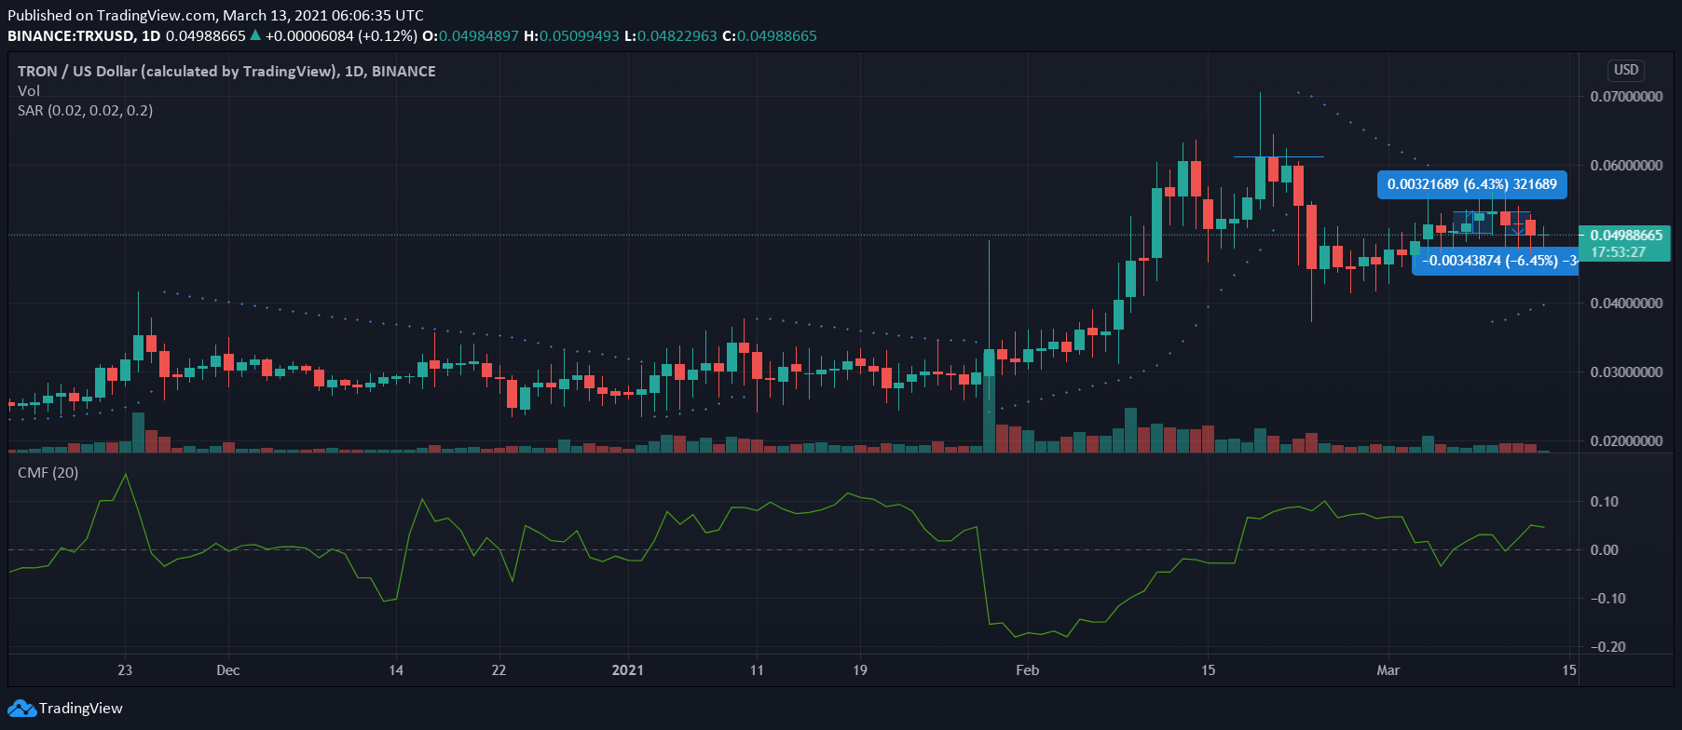This screenshot has height=730, width=1682.
Task: Click the 0.02000000 price axis label
Action: pos(1626,441)
